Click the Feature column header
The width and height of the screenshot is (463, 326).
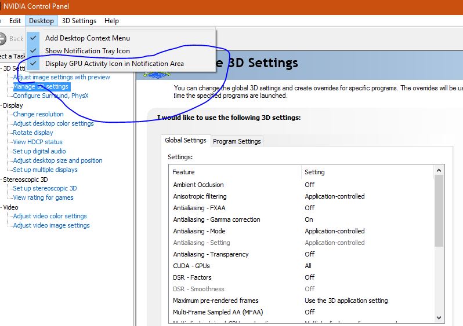(236, 172)
